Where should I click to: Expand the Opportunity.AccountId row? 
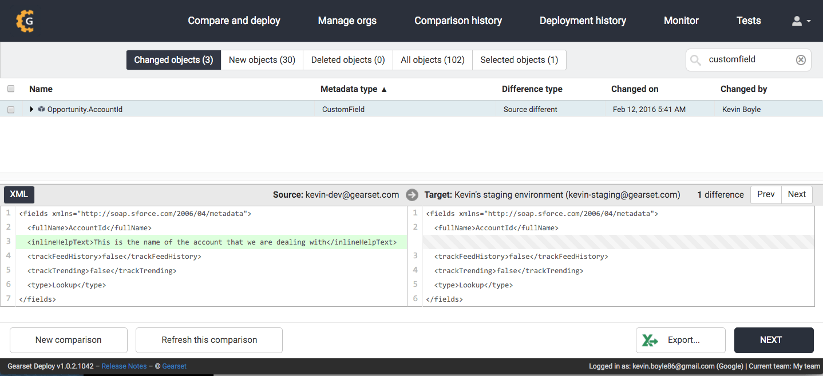point(32,109)
